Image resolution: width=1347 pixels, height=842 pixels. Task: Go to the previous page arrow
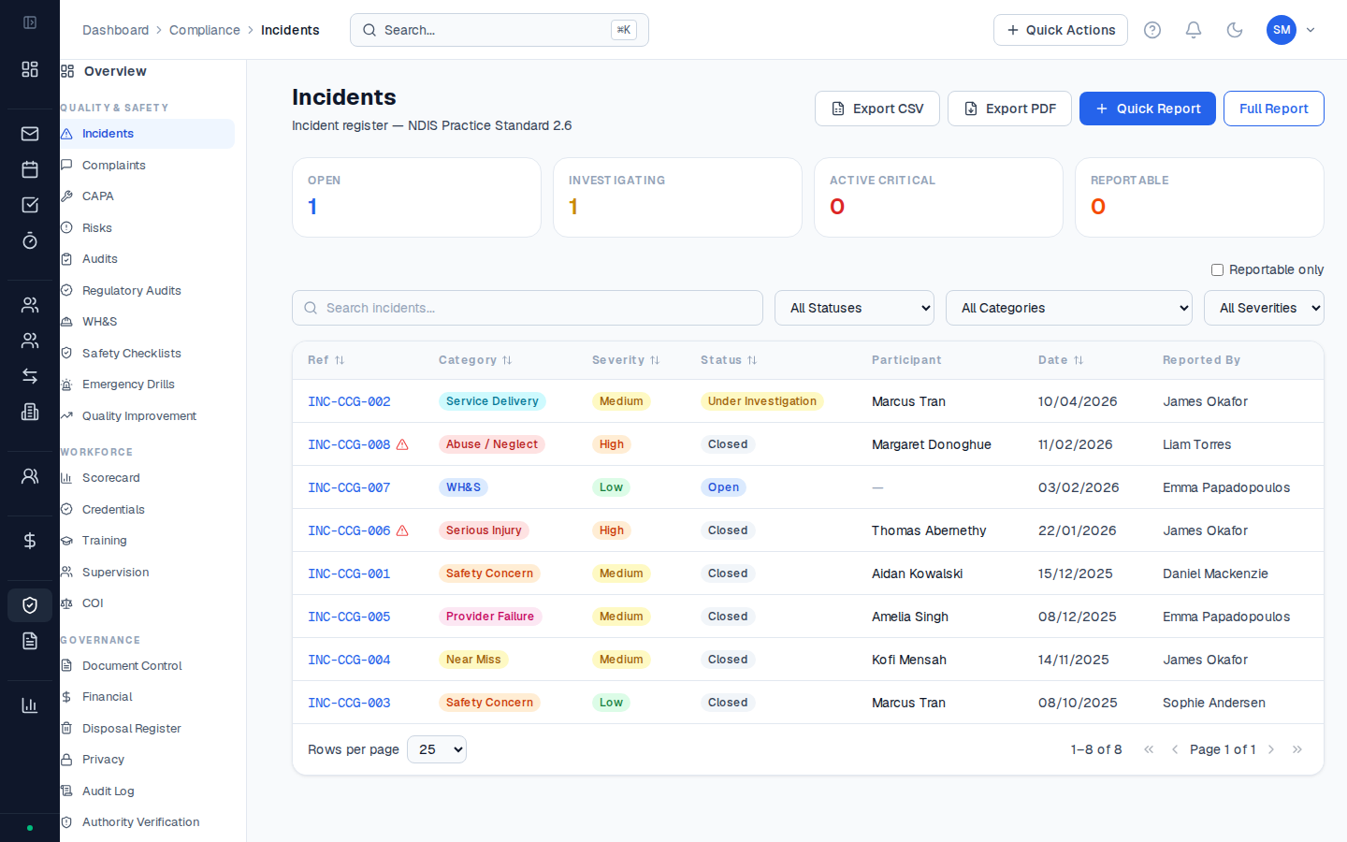pyautogui.click(x=1175, y=749)
